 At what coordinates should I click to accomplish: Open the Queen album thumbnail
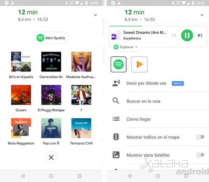21,95
